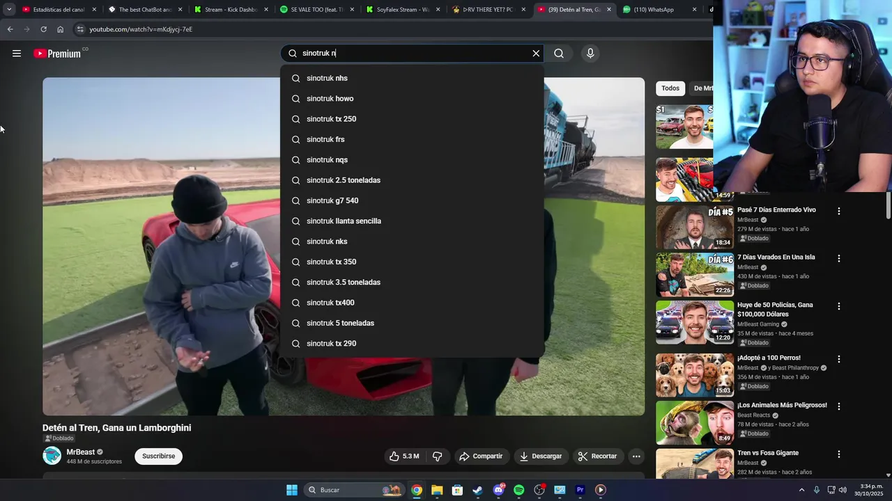
Task: Open options for '¡Adopté a 100 Perros!'
Action: (x=839, y=359)
